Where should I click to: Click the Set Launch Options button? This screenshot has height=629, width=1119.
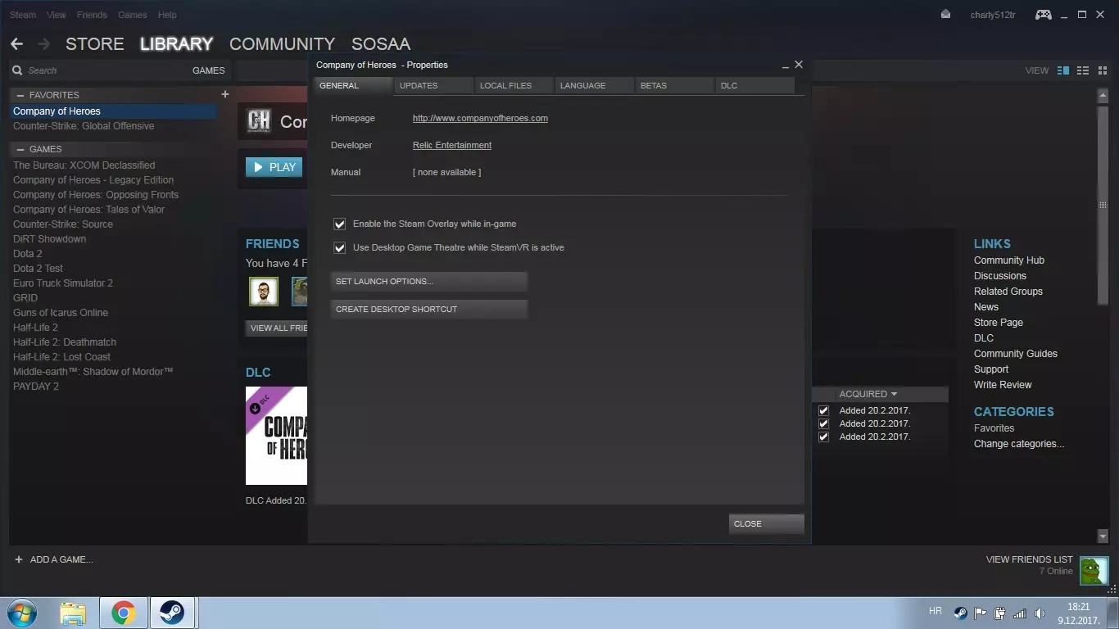pos(429,282)
